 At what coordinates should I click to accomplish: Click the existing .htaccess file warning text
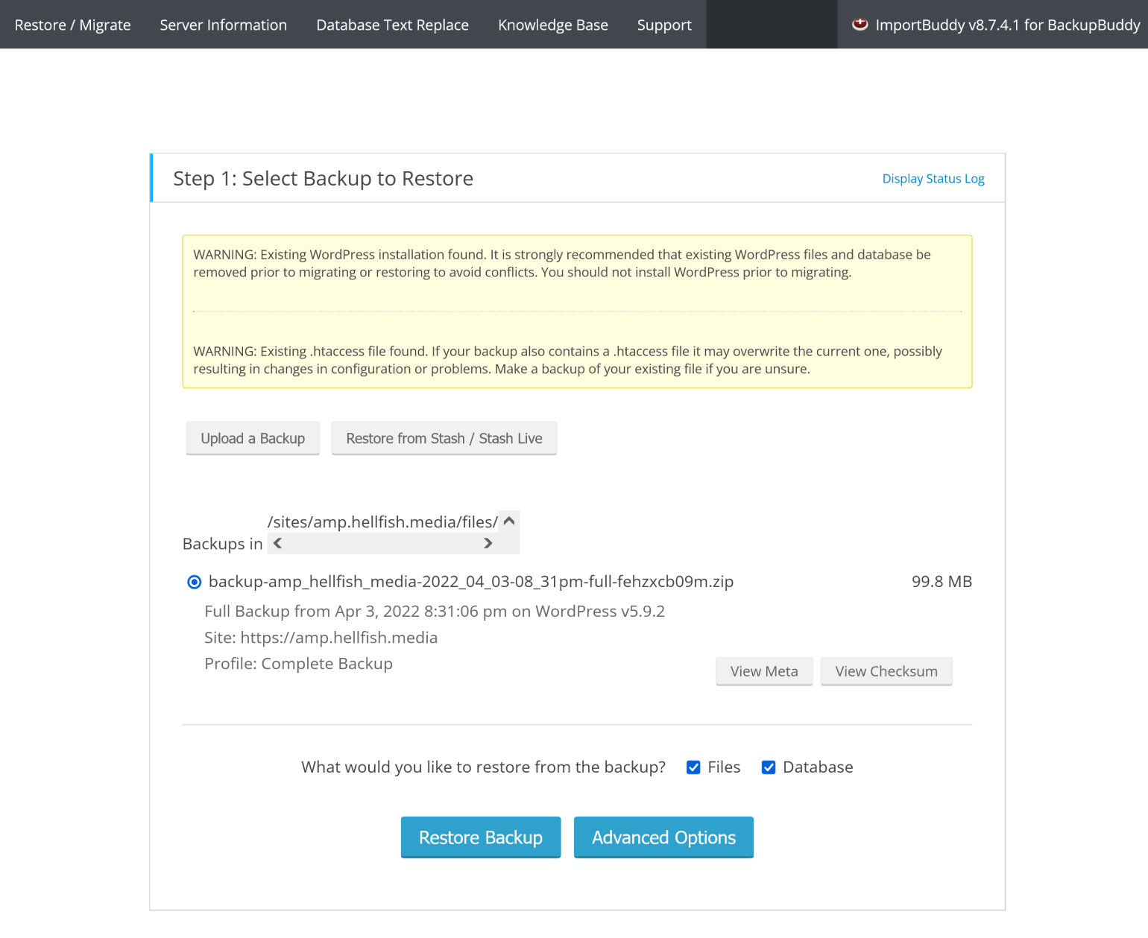[567, 361]
